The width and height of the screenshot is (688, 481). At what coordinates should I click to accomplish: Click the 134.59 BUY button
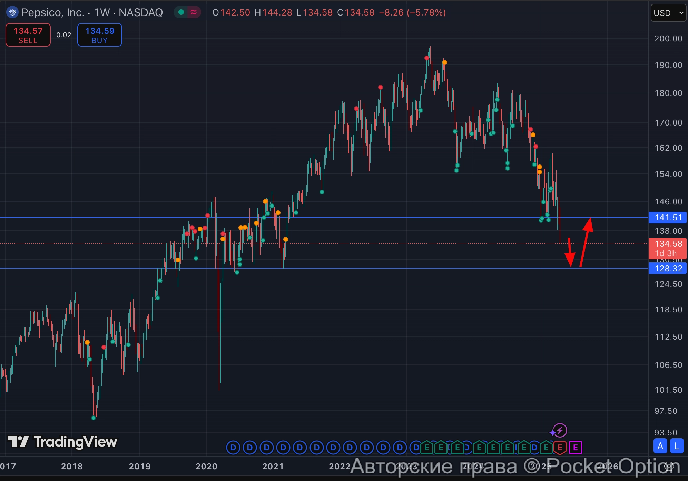pyautogui.click(x=99, y=35)
